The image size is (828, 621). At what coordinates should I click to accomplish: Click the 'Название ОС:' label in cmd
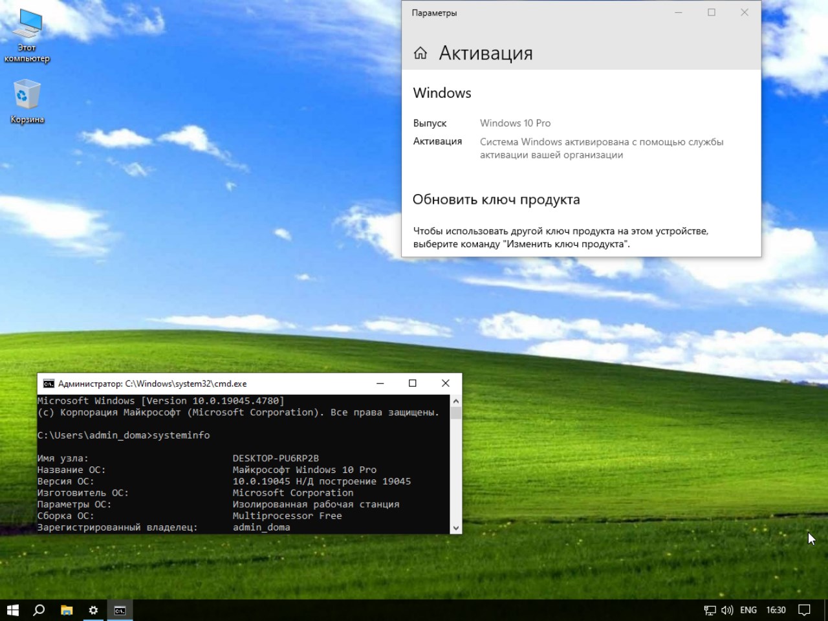pos(72,470)
